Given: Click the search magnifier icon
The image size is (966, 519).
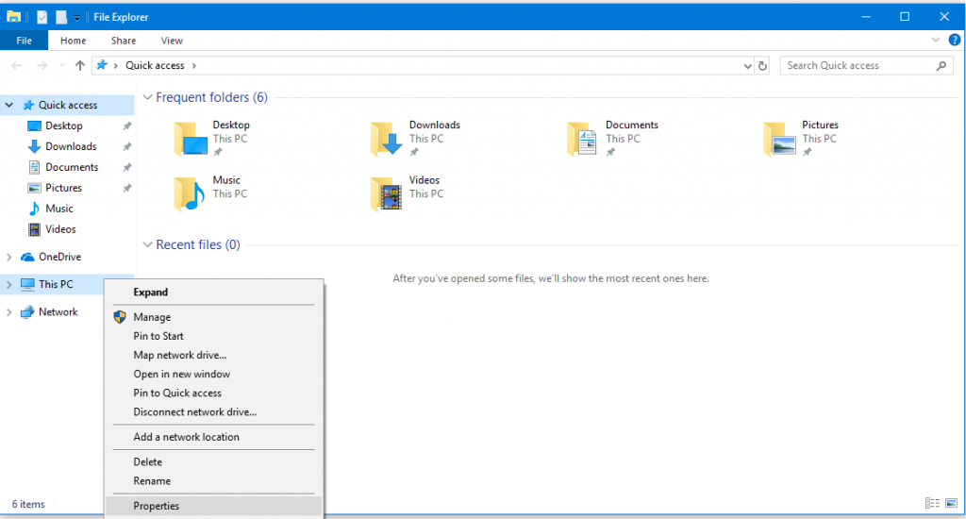Looking at the screenshot, I should pos(941,65).
